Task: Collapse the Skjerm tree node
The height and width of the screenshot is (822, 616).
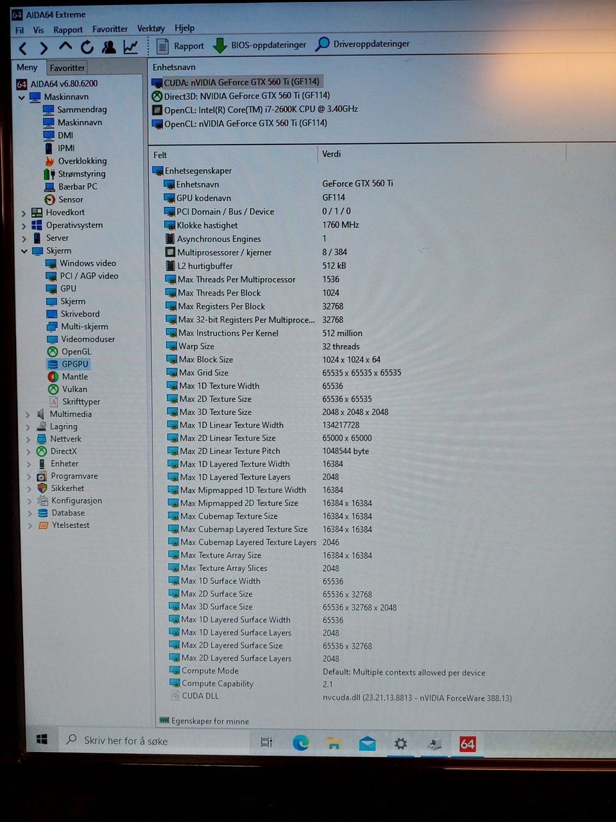Action: pos(24,251)
